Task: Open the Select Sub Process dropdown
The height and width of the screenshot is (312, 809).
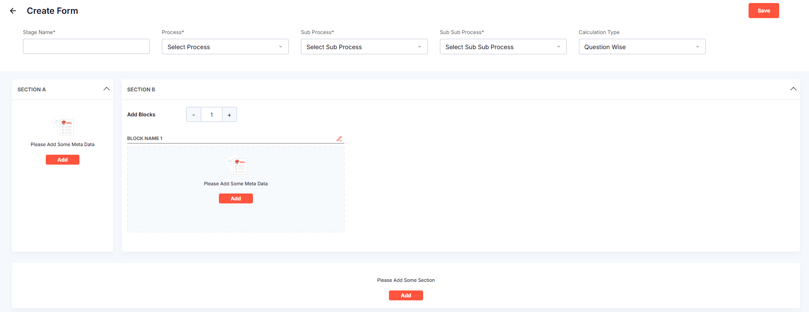Action: click(364, 47)
